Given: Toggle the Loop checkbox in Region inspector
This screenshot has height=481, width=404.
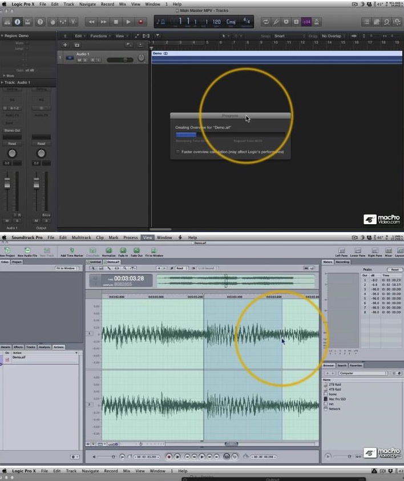Looking at the screenshot, I should pos(27,48).
